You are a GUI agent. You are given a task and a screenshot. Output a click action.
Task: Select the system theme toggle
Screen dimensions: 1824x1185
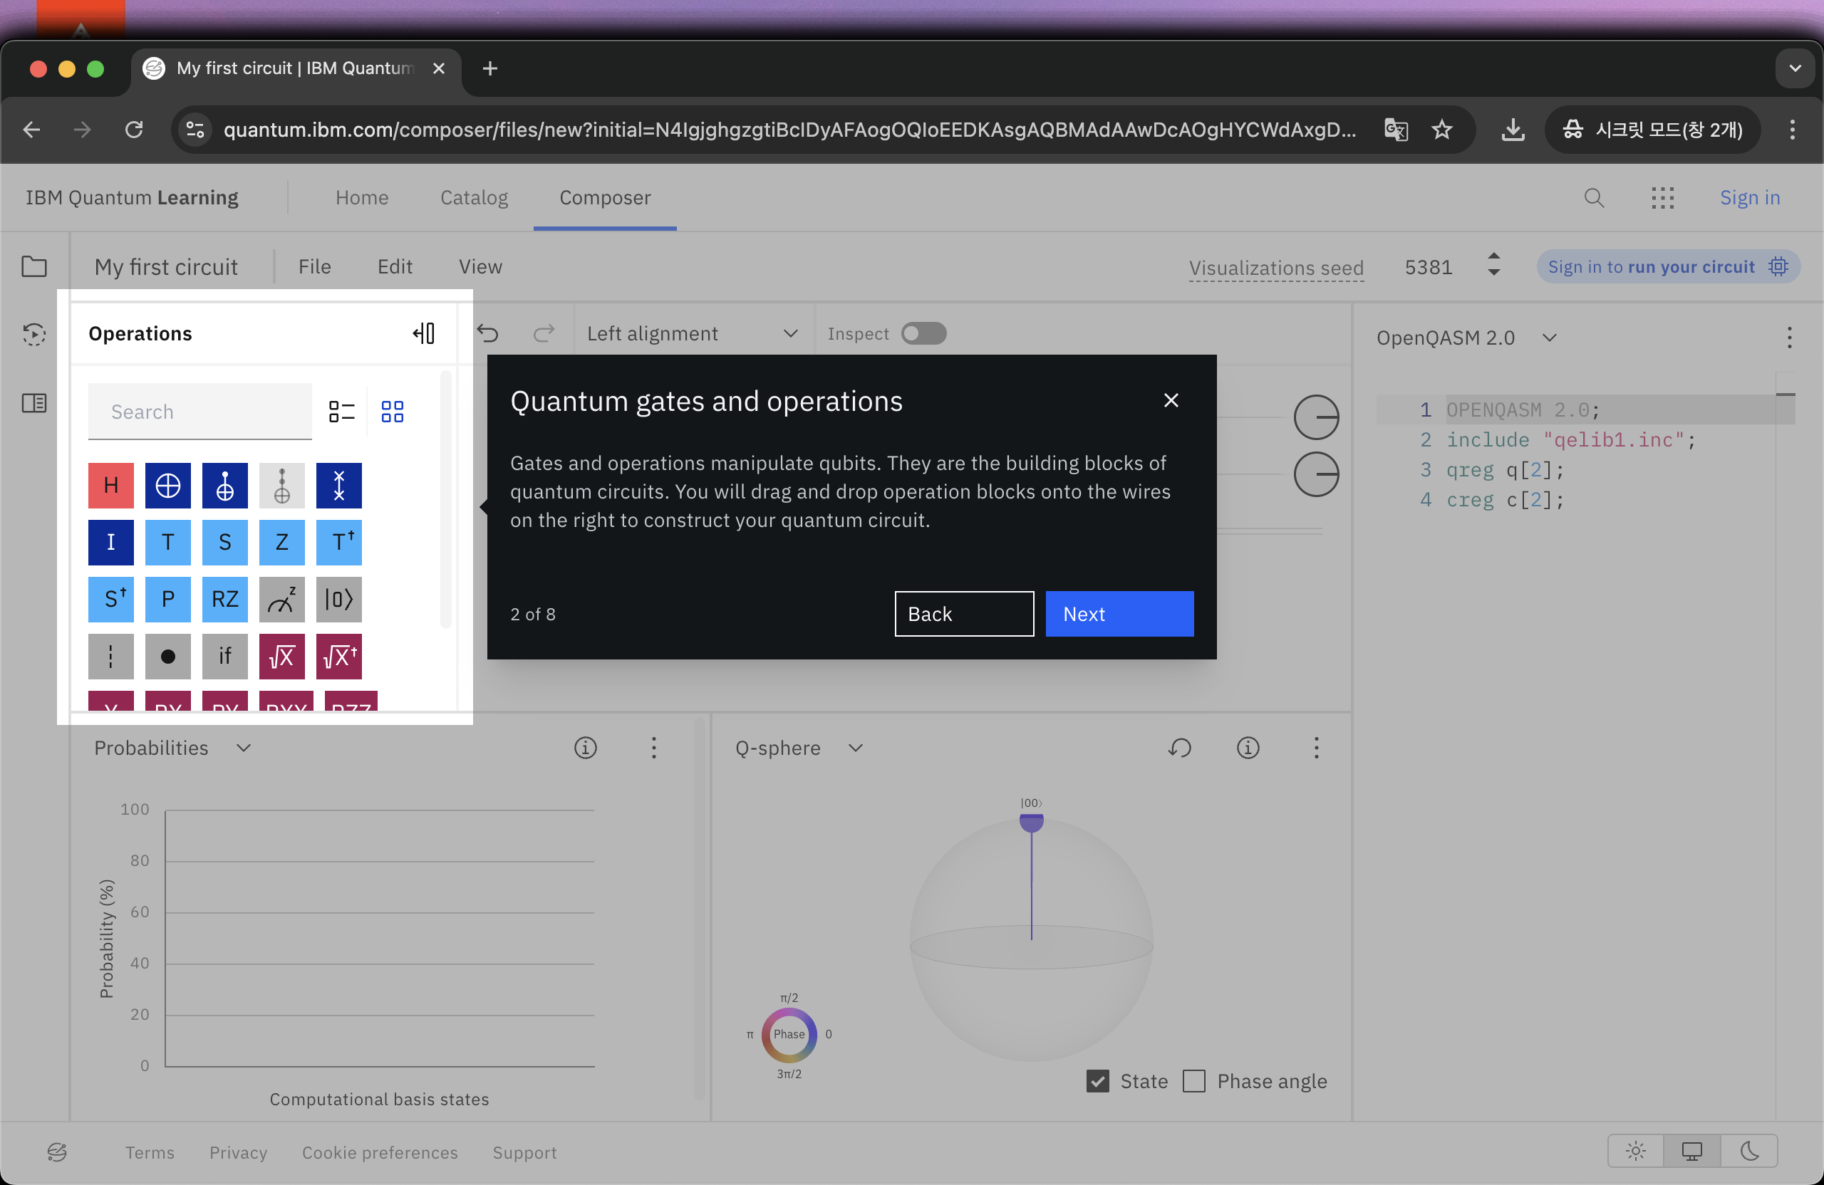coord(1692,1151)
